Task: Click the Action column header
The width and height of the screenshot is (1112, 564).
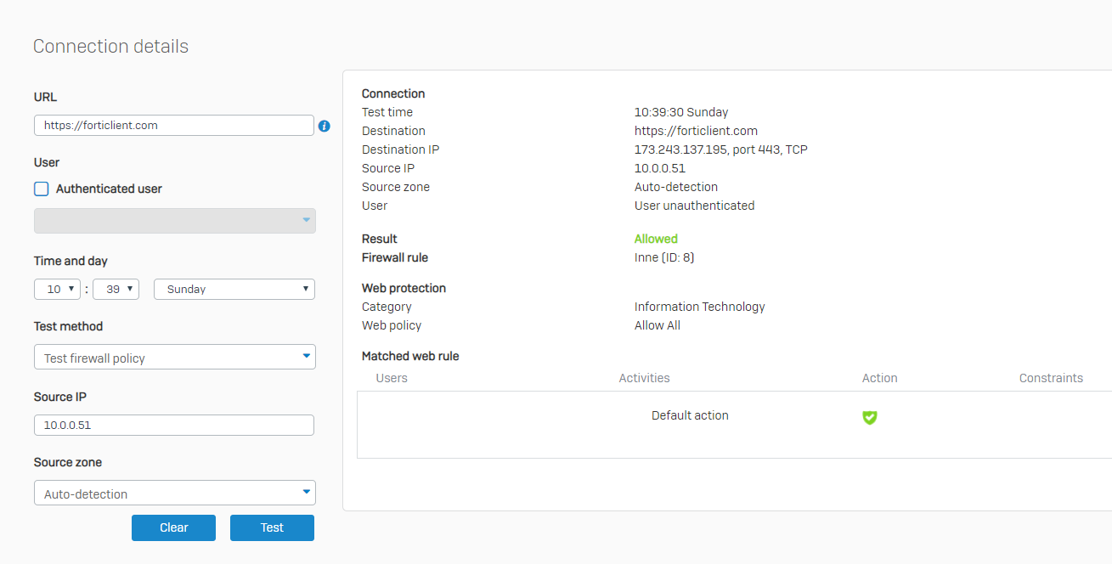Action: coord(879,378)
